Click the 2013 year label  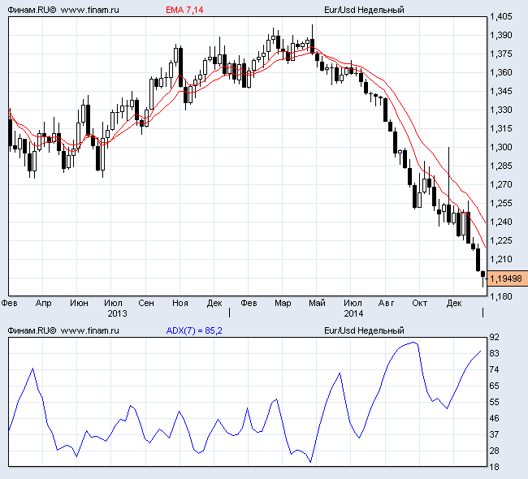tap(117, 313)
